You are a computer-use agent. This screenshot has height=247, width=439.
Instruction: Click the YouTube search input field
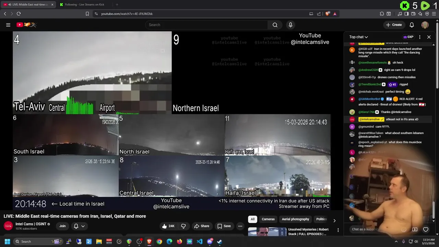[206, 25]
